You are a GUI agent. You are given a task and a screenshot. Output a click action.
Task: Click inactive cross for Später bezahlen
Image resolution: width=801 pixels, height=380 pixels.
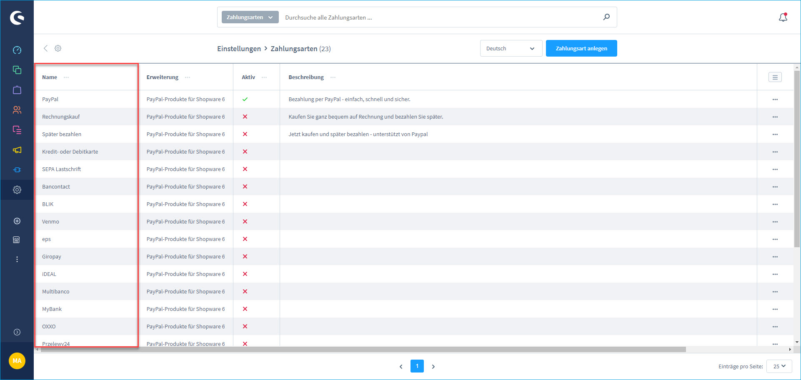click(245, 134)
